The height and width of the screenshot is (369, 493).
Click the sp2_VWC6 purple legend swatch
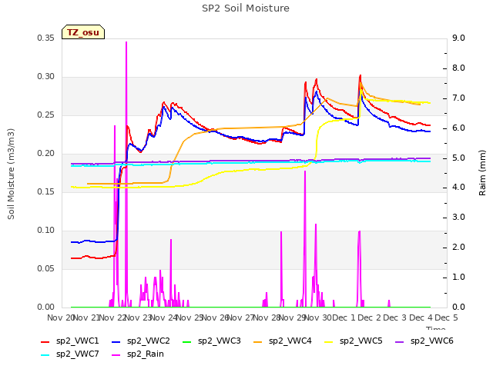click(400, 341)
